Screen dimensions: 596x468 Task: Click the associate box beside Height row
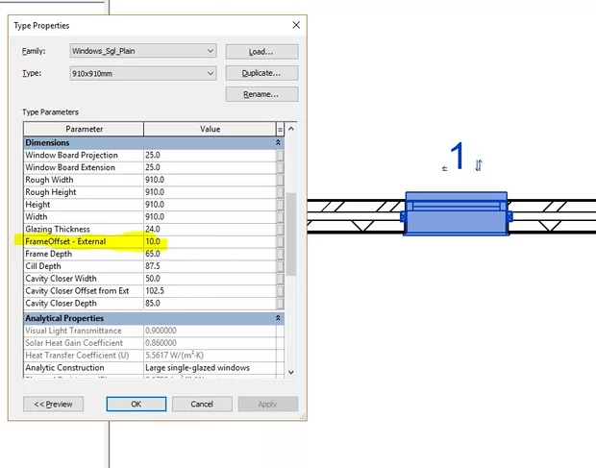point(280,204)
